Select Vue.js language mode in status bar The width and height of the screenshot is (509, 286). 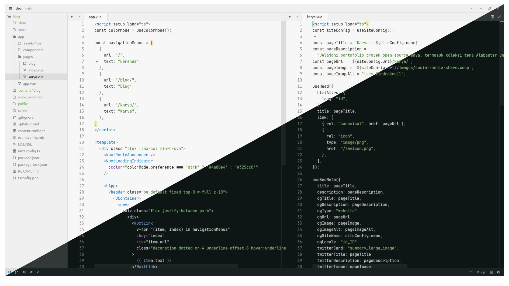point(481,272)
